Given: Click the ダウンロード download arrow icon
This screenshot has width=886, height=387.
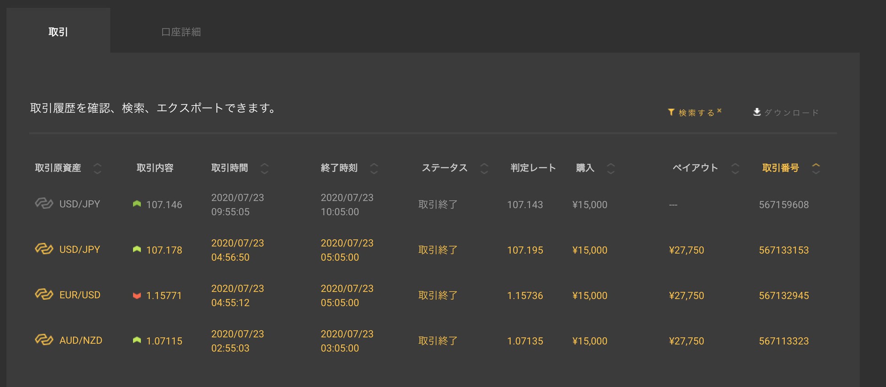Looking at the screenshot, I should click(x=757, y=112).
